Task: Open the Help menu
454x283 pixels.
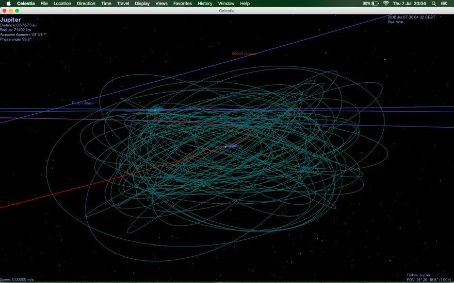Action: tap(245, 4)
